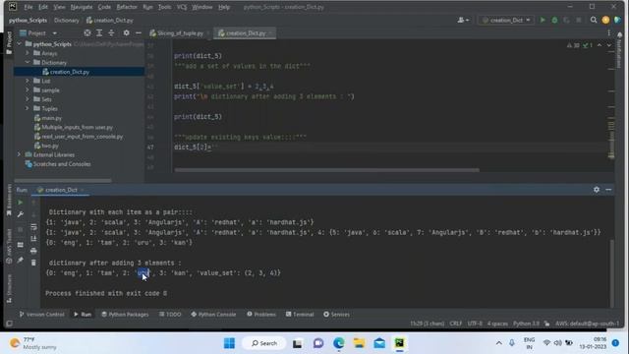Open the Navigate menu
629x354 pixels.
[x=82, y=7]
